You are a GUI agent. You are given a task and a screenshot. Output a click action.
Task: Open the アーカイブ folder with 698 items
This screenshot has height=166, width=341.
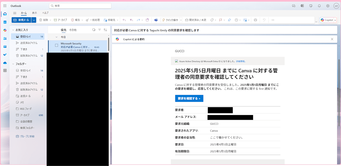(x=28, y=115)
